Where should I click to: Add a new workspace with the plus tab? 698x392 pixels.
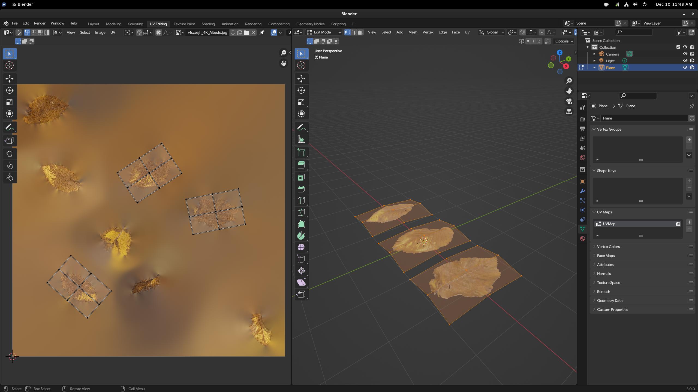click(x=353, y=24)
